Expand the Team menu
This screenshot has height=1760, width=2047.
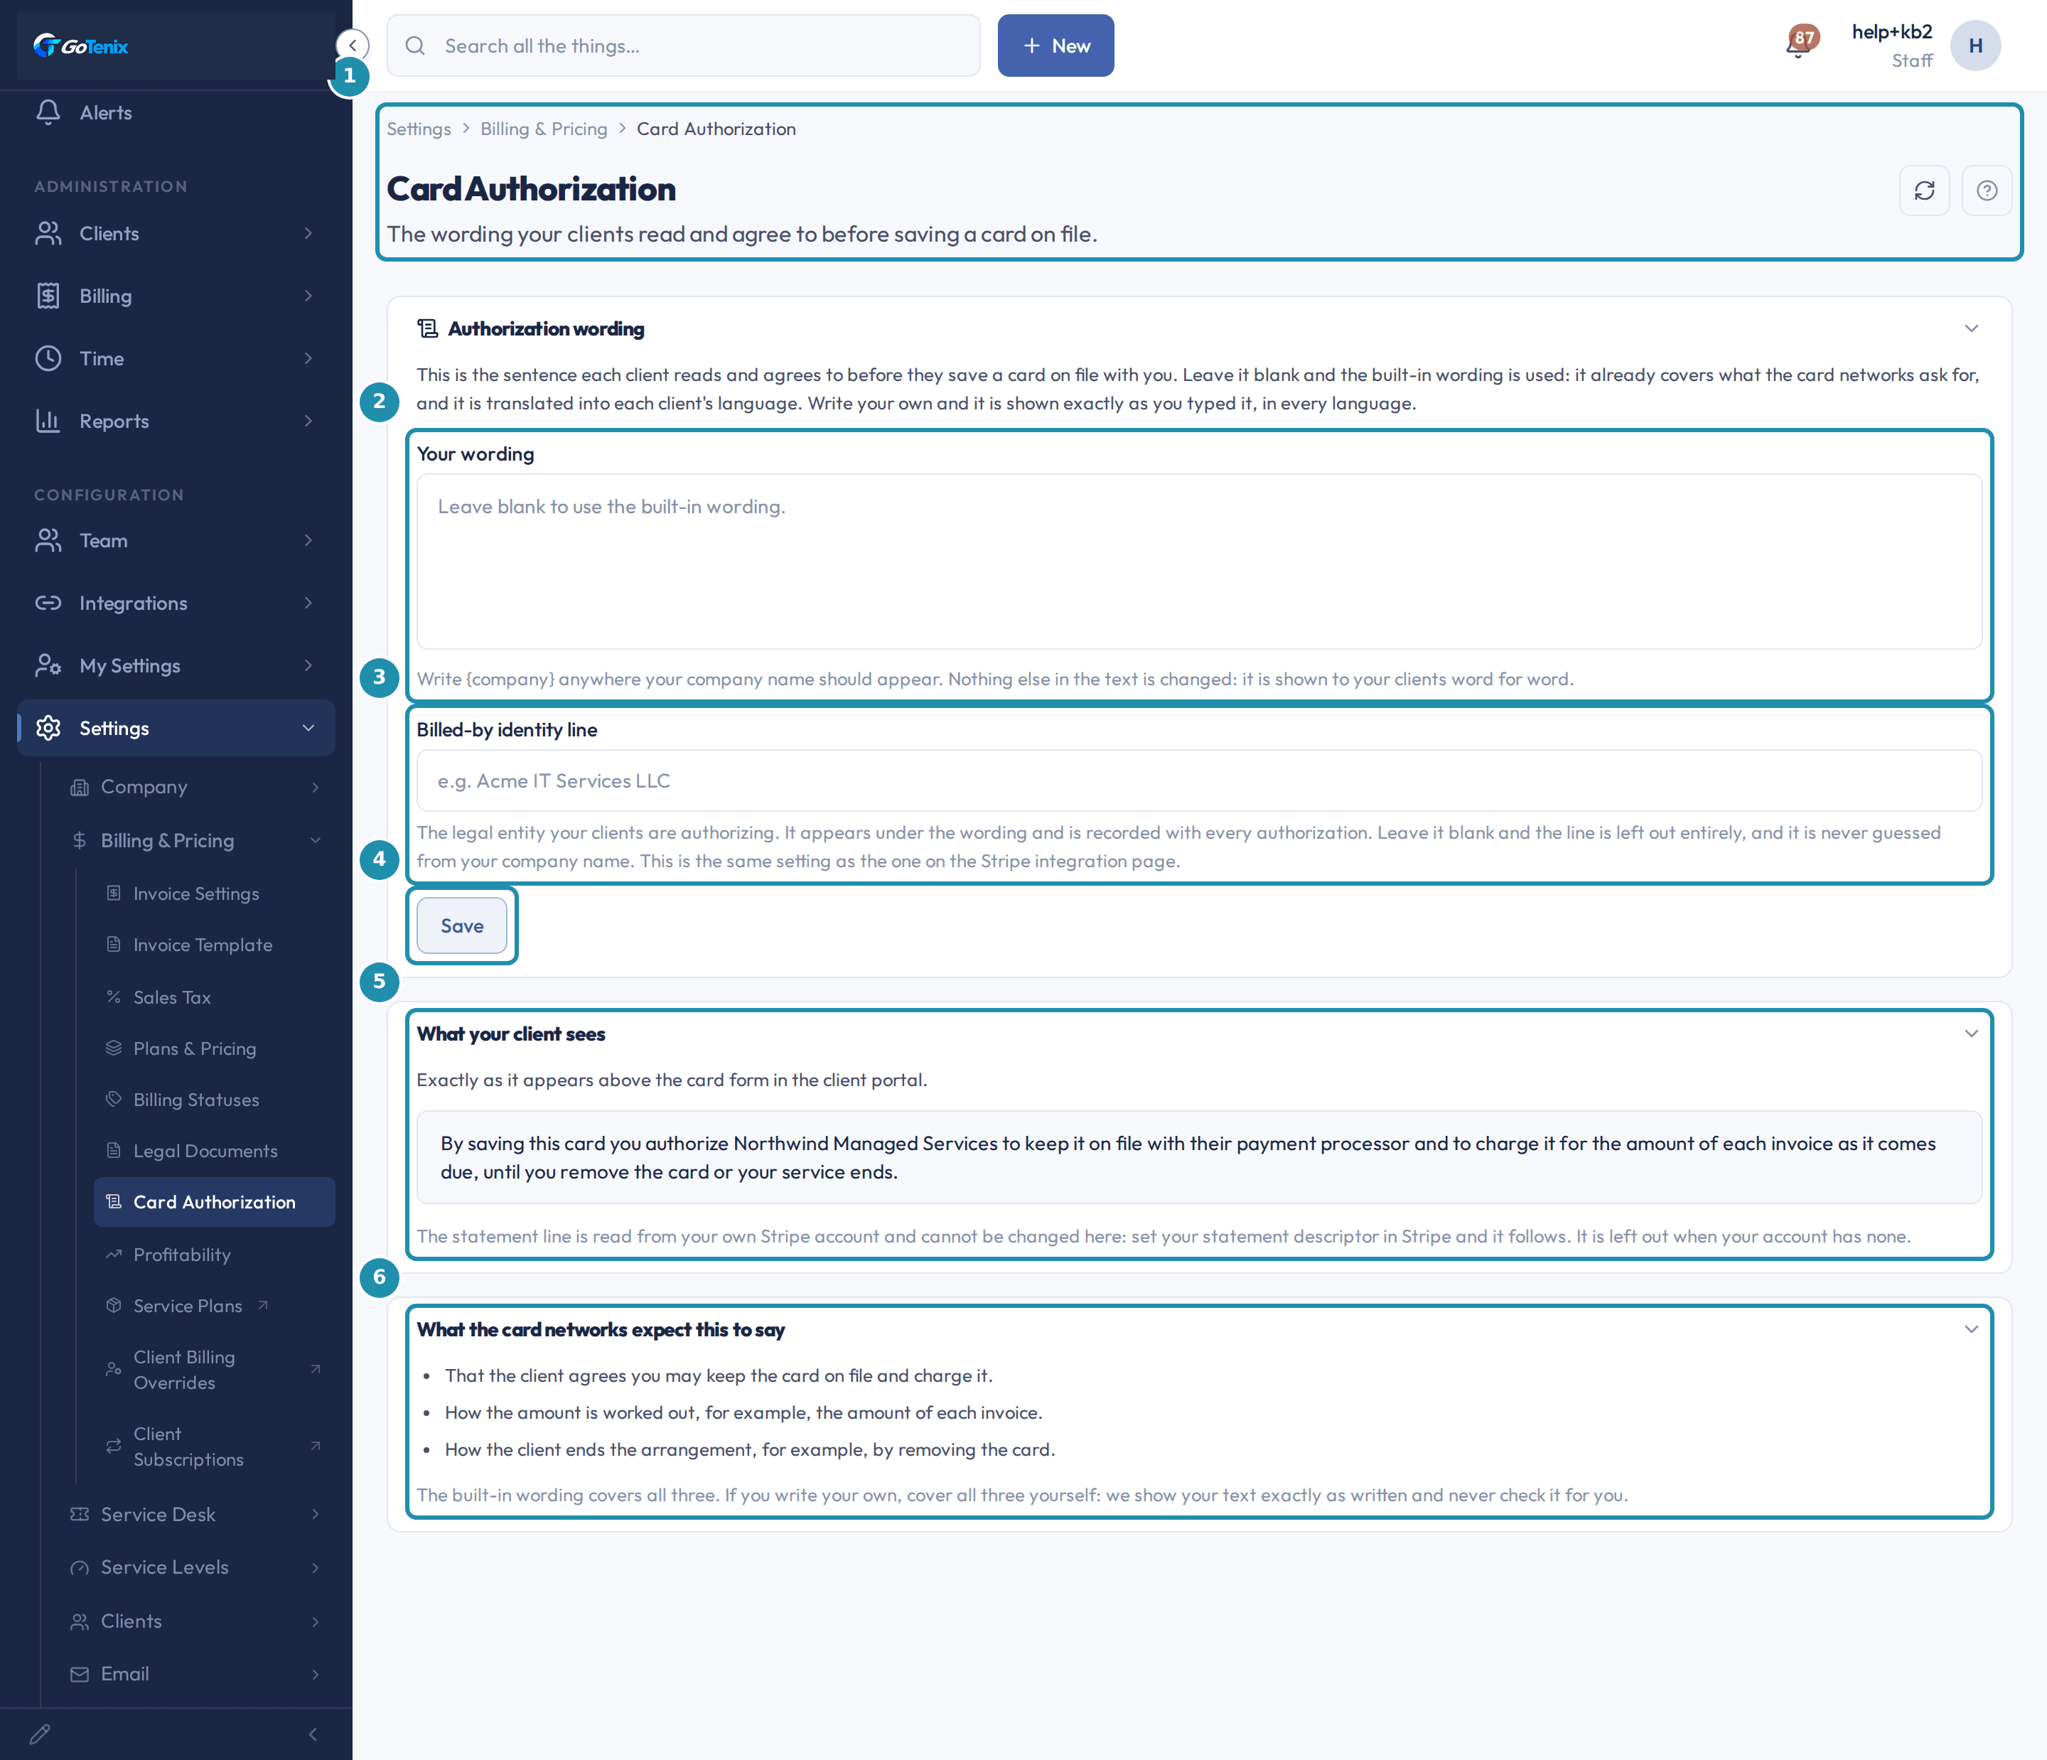[176, 540]
